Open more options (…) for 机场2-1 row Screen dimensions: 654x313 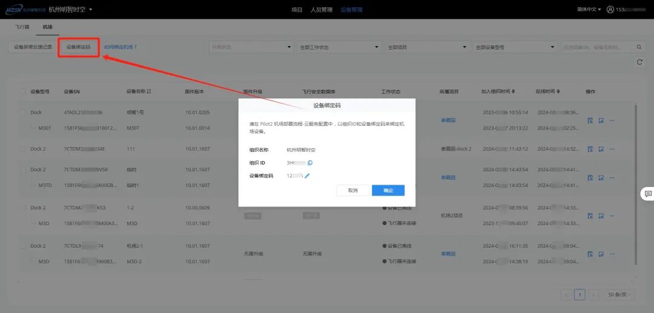tap(612, 254)
